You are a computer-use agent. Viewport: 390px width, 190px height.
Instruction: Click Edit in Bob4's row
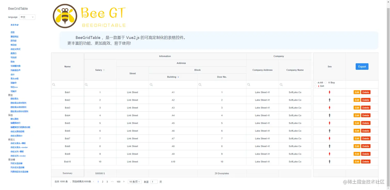pyautogui.click(x=357, y=115)
